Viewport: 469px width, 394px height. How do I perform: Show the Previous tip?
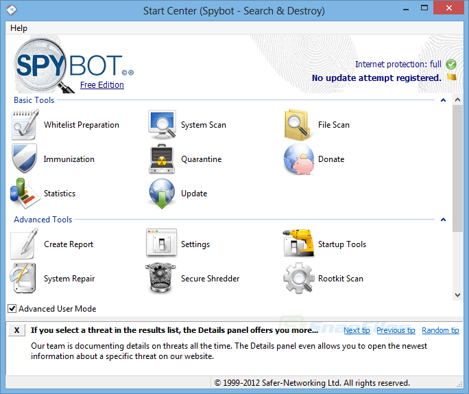[396, 330]
